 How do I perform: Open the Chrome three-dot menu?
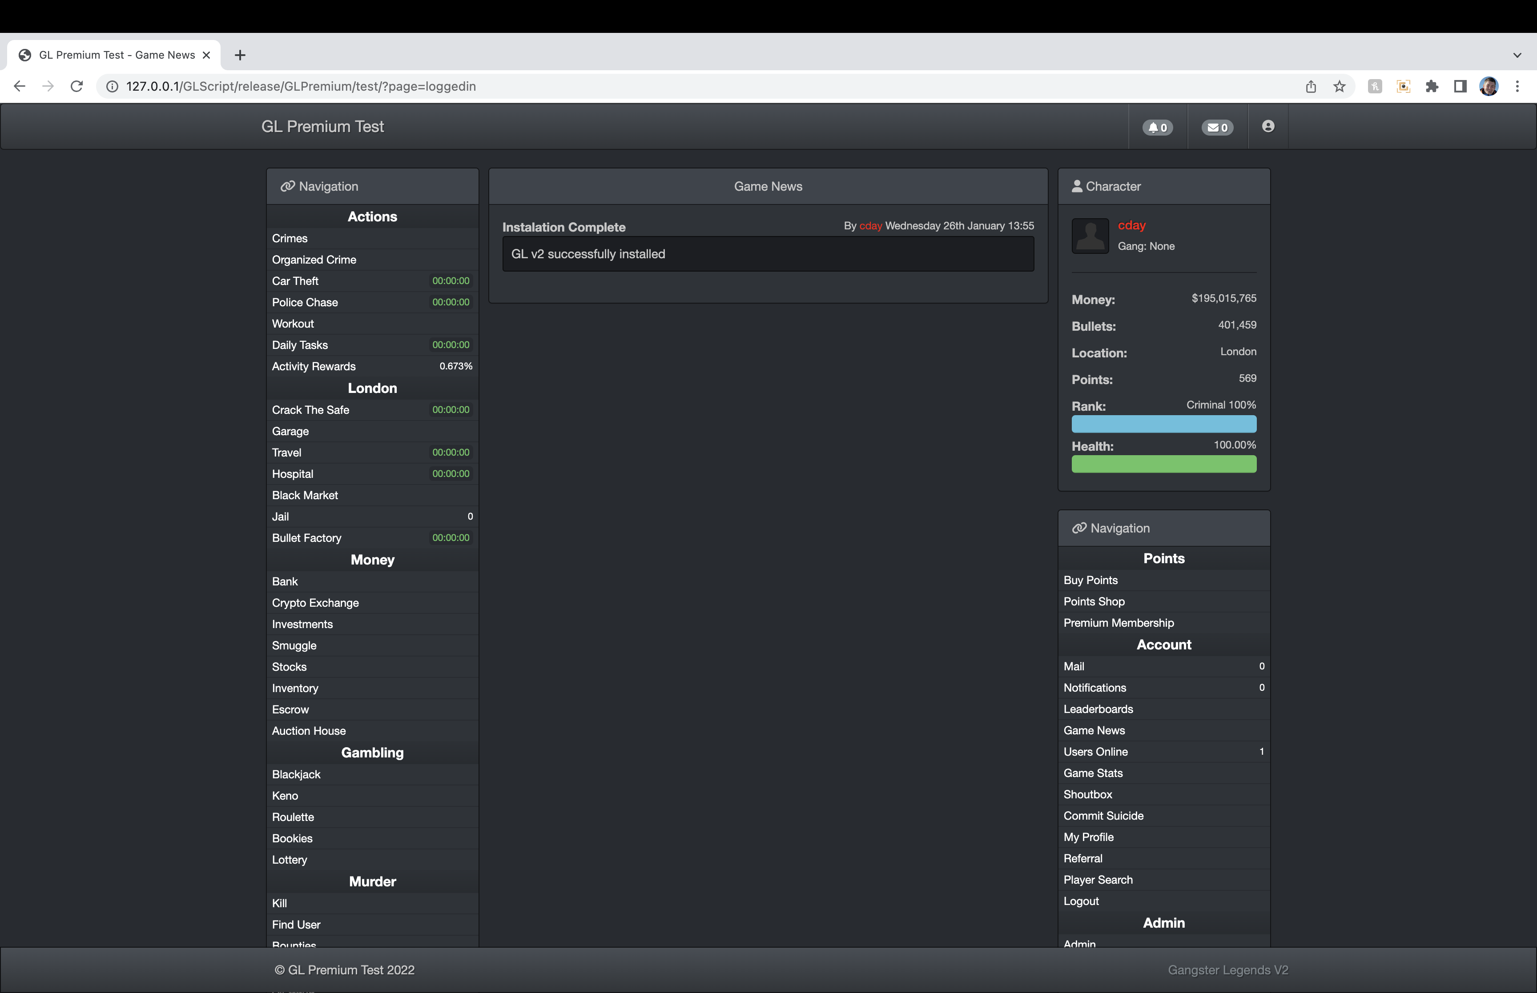tap(1517, 86)
